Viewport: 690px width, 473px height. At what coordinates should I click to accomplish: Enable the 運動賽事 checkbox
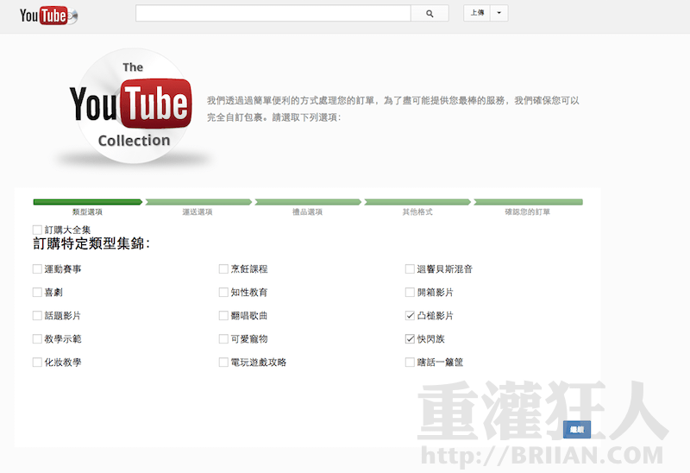(37, 269)
